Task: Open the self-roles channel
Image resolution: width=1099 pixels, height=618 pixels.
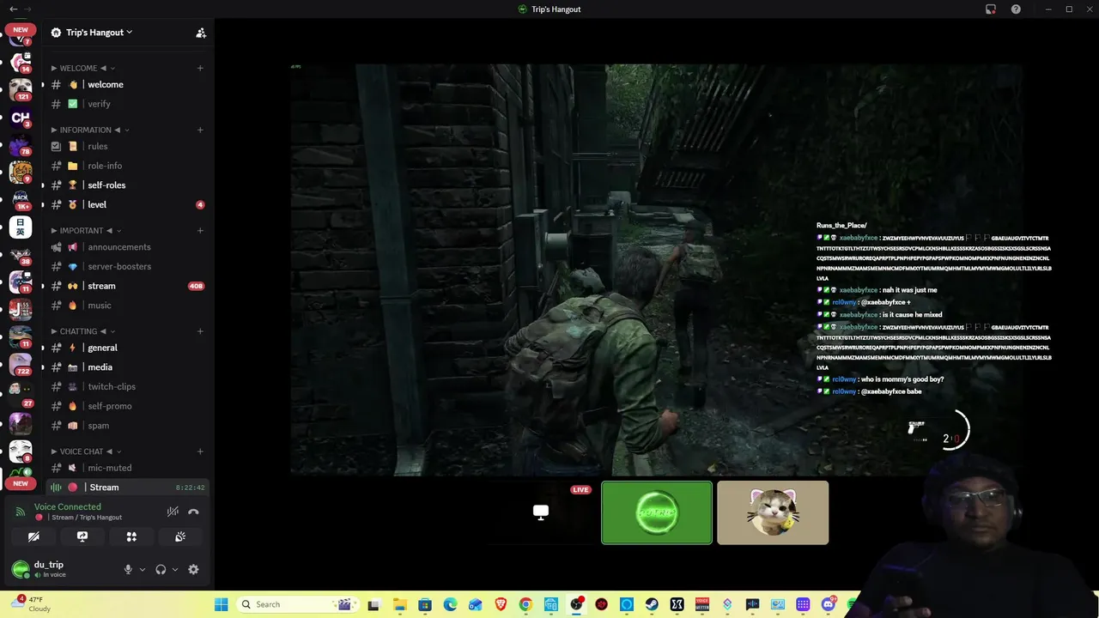Action: click(x=128, y=185)
